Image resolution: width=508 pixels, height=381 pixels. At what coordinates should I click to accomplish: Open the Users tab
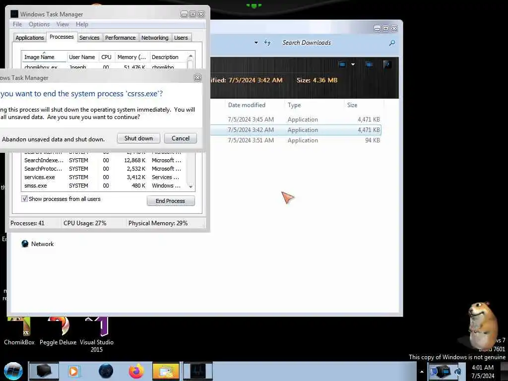[181, 38]
